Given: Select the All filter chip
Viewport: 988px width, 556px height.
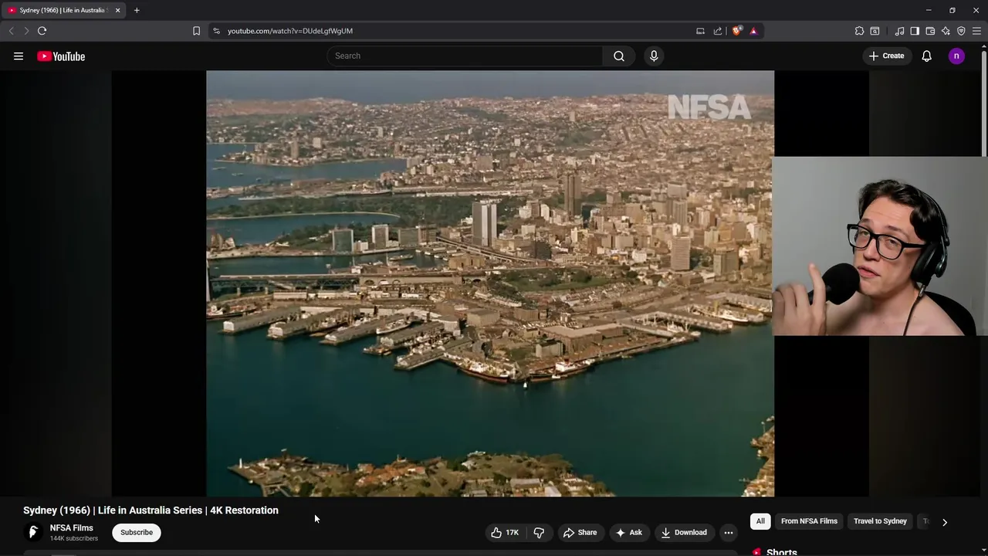Looking at the screenshot, I should point(760,521).
